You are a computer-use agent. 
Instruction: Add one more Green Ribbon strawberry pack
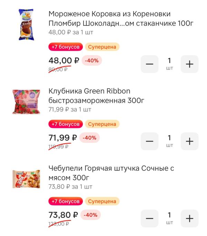[189, 141]
